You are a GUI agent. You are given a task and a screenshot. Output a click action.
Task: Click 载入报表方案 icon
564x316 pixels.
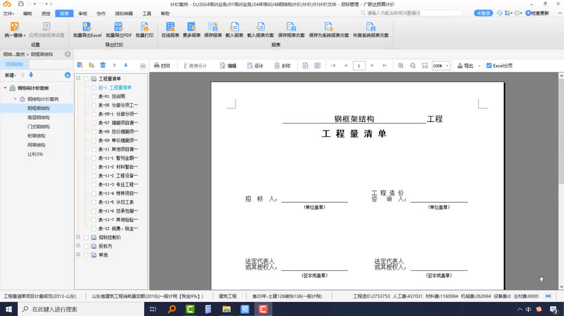pyautogui.click(x=260, y=27)
